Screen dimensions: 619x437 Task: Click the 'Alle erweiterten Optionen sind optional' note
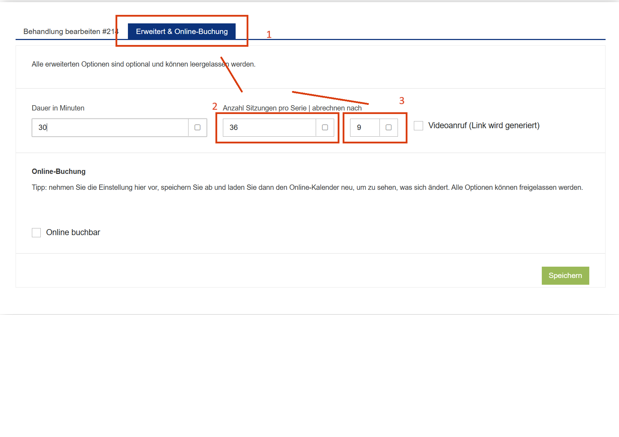(144, 64)
